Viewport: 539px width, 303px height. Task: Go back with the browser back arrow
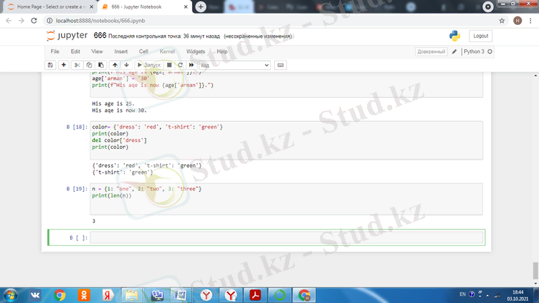pyautogui.click(x=9, y=21)
